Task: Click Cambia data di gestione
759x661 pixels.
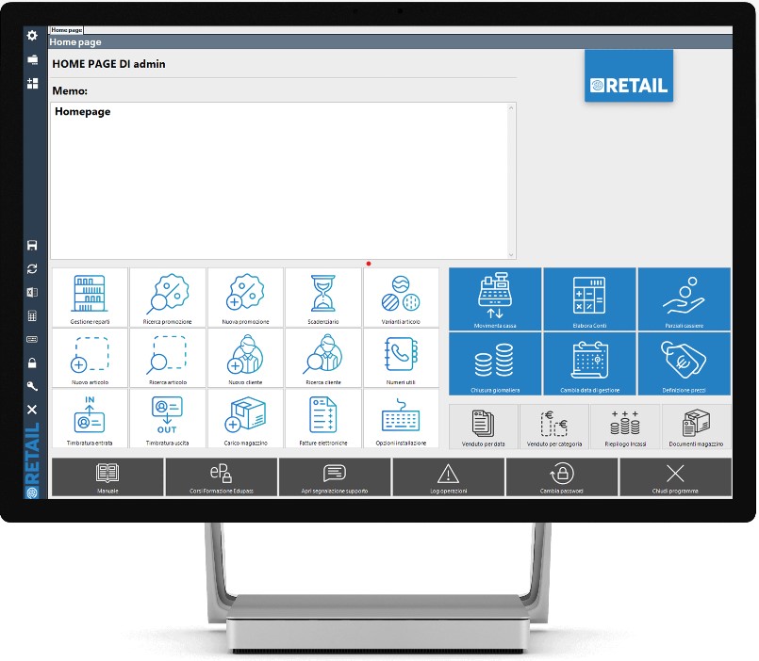Action: (x=589, y=363)
